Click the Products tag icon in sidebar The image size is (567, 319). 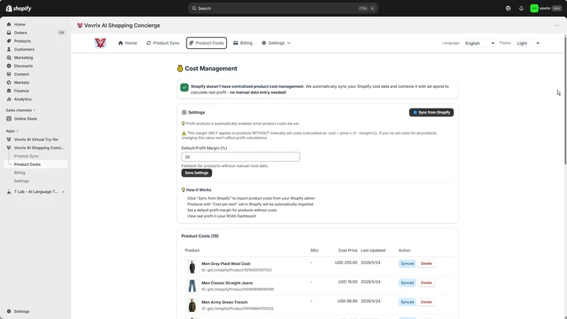click(x=9, y=41)
